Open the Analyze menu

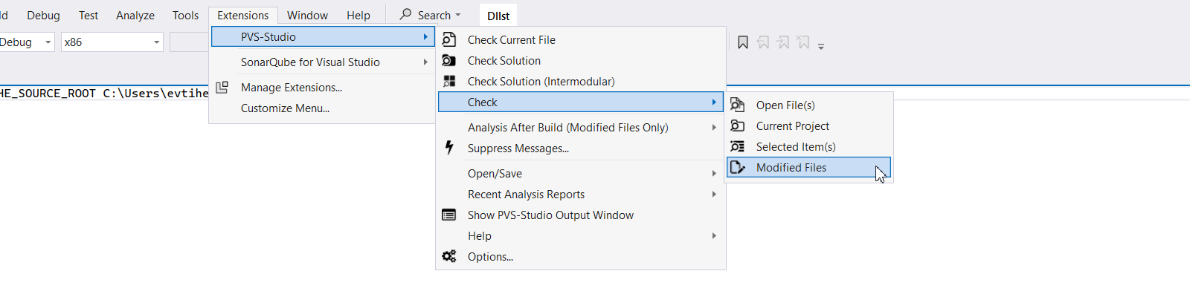[x=135, y=15]
